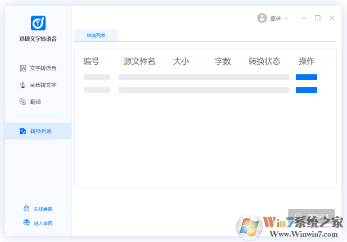Click the 操作 column header

[307, 61]
